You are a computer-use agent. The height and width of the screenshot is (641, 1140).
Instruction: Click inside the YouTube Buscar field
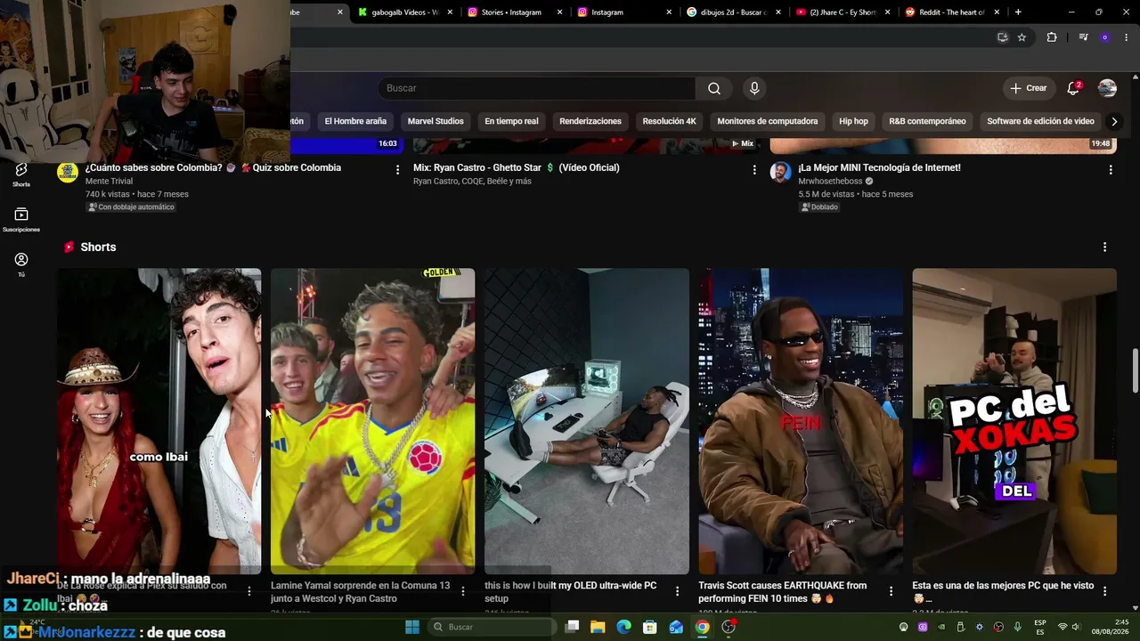[x=536, y=88]
